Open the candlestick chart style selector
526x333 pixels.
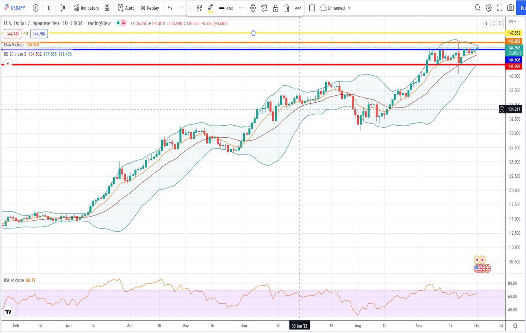[x=63, y=8]
